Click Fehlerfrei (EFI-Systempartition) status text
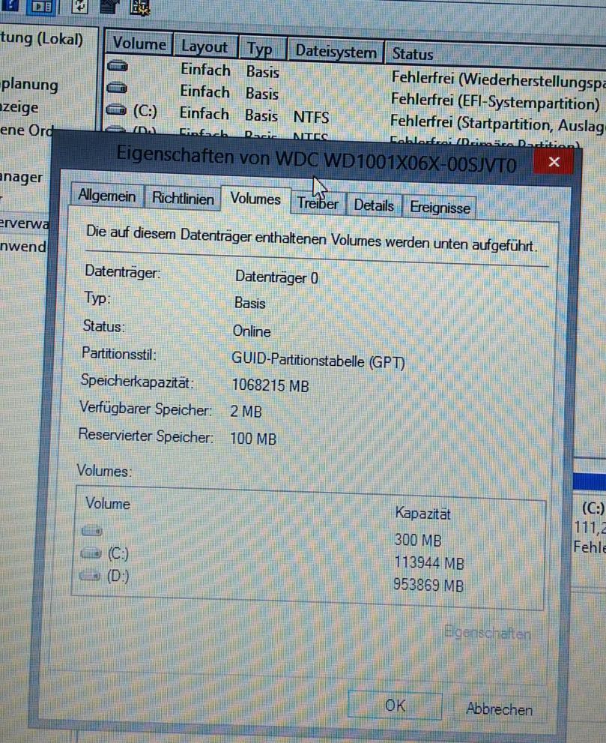The width and height of the screenshot is (606, 743). tap(495, 101)
